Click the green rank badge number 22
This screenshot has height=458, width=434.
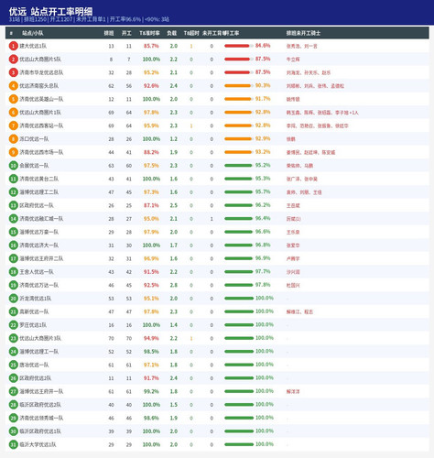point(13,325)
